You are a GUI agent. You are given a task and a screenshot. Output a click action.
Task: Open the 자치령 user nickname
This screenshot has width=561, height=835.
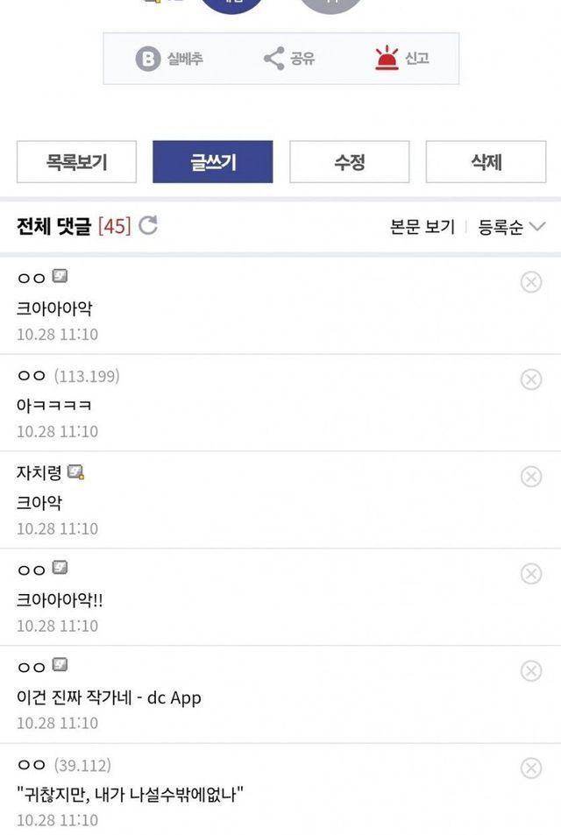coord(40,472)
